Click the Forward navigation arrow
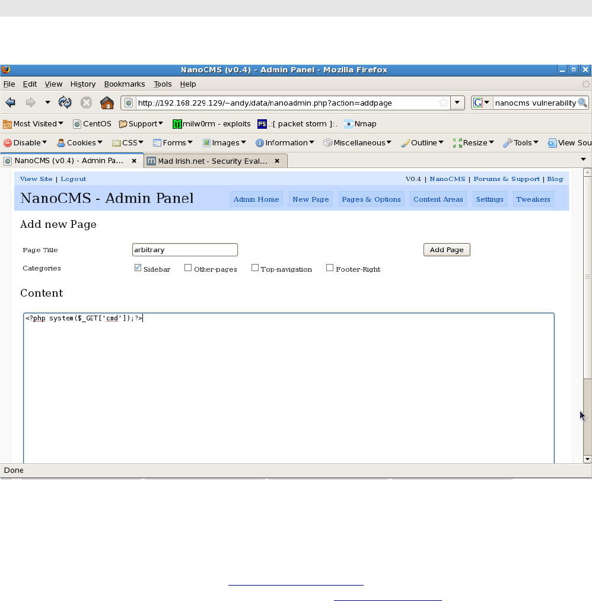Image resolution: width=592 pixels, height=601 pixels. point(30,103)
